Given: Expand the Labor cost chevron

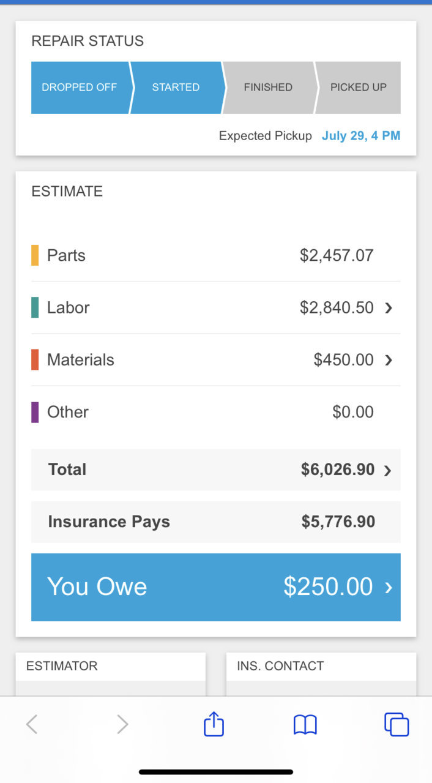Looking at the screenshot, I should tap(389, 308).
